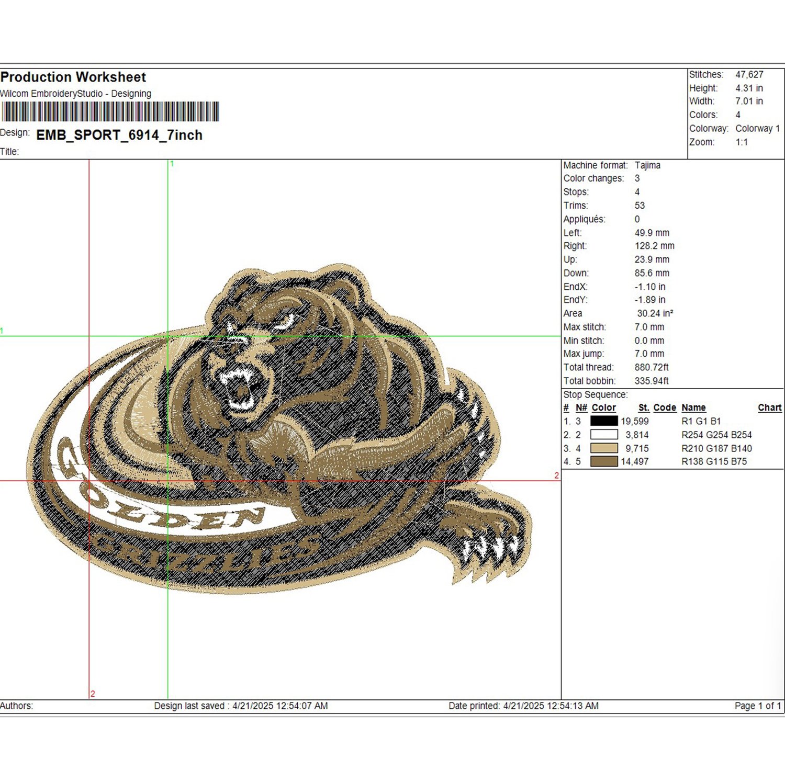Viewport: 785px width, 782px height.
Task: Click the "Production Worksheet" heading
Action: click(73, 77)
